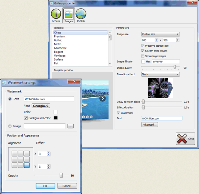Image resolution: width=199 pixels, height=194 pixels.
Task: Click the Close button with red X
Action: (x=186, y=139)
